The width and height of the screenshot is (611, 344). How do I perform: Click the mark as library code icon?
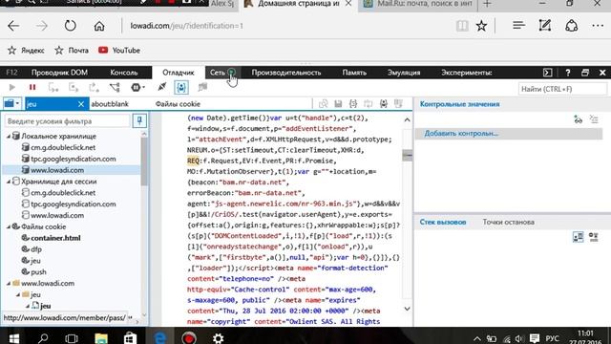384,104
